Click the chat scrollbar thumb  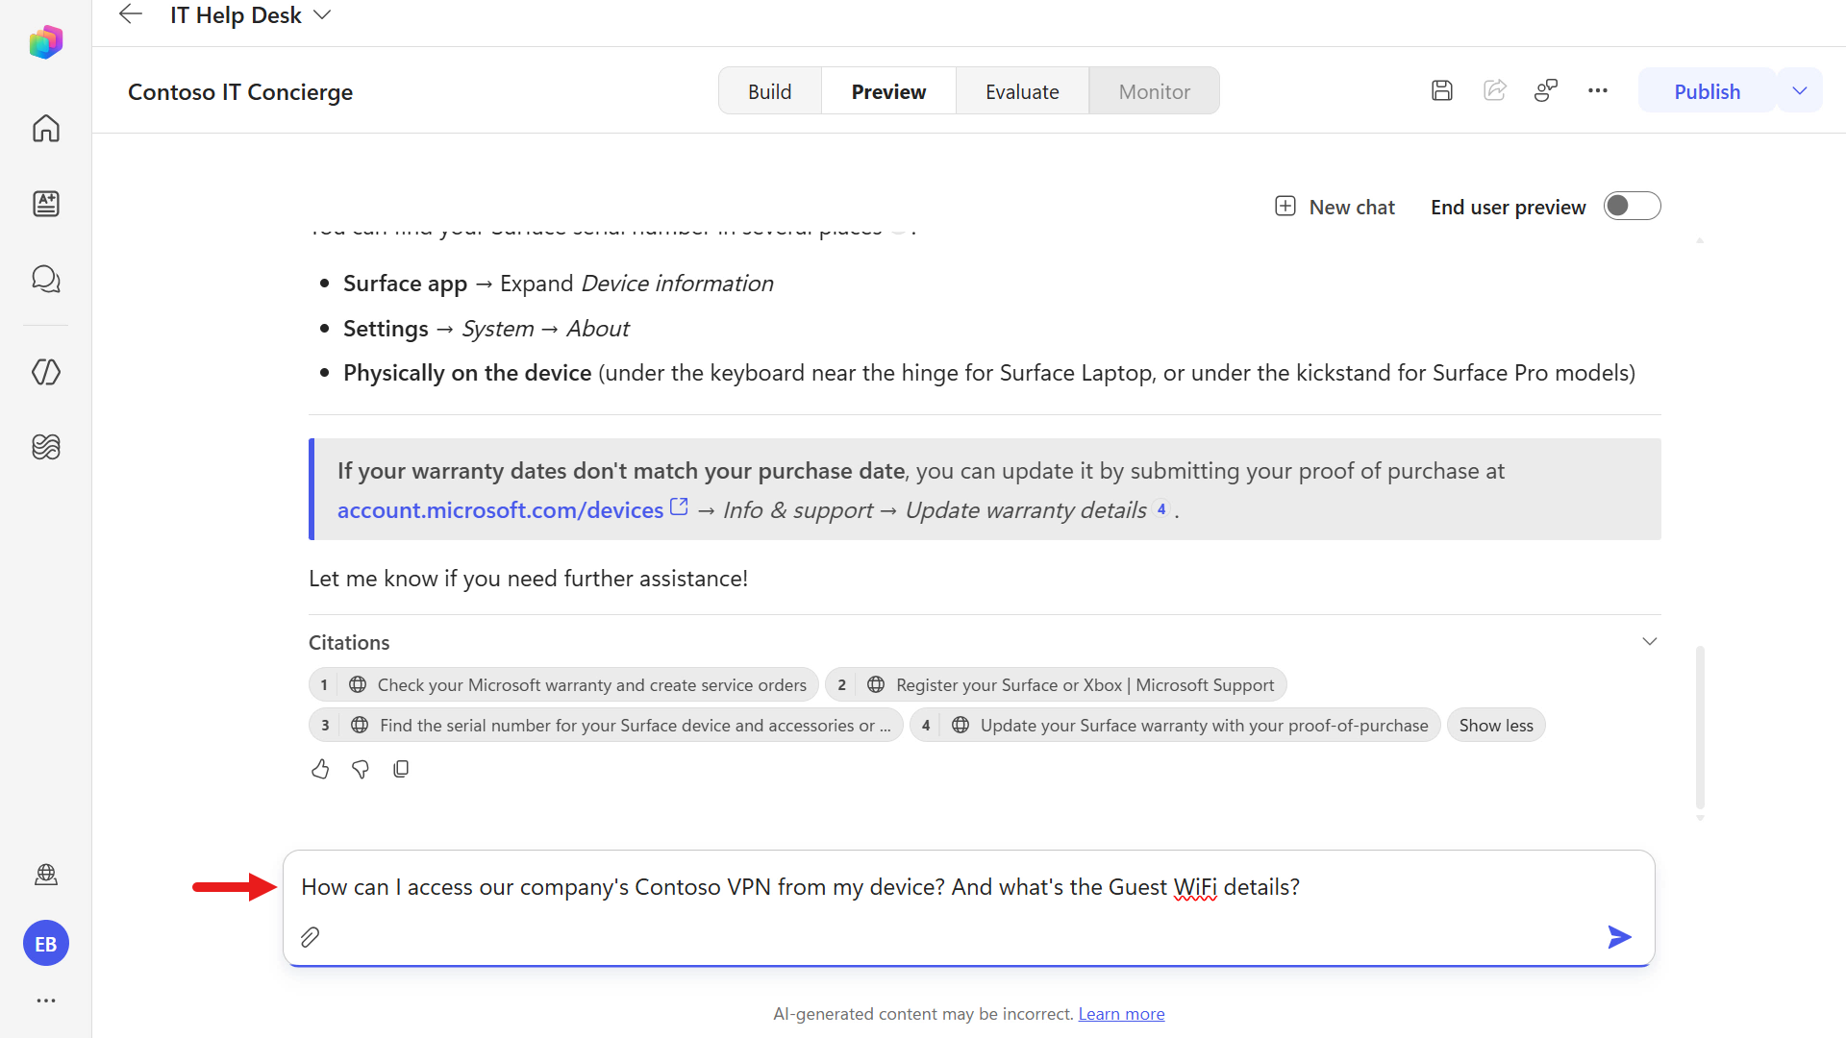coord(1700,728)
